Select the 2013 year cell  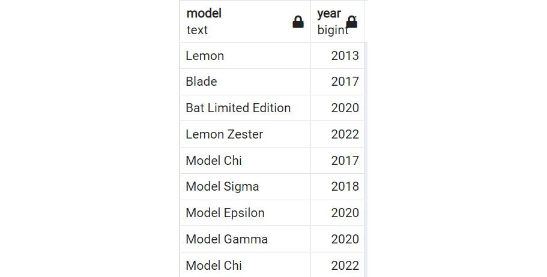[337, 56]
